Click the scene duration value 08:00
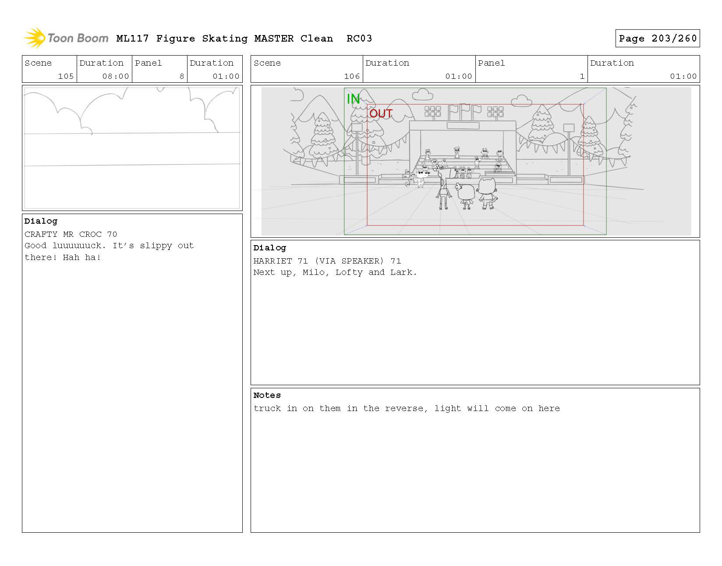The width and height of the screenshot is (722, 566). pos(116,76)
